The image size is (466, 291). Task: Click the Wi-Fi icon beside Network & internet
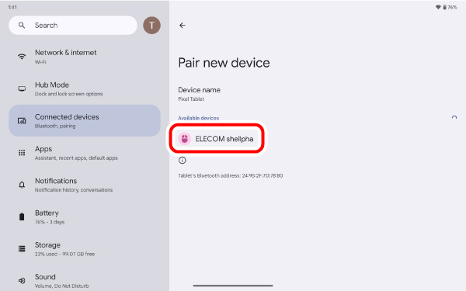[x=22, y=57]
